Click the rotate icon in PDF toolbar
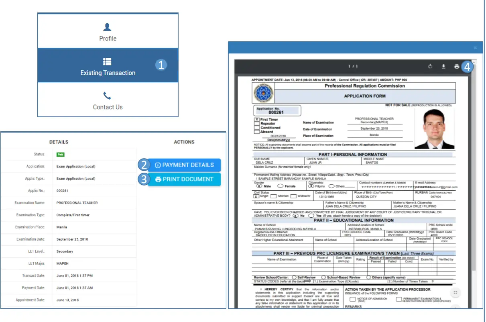The height and width of the screenshot is (322, 486). (x=430, y=66)
